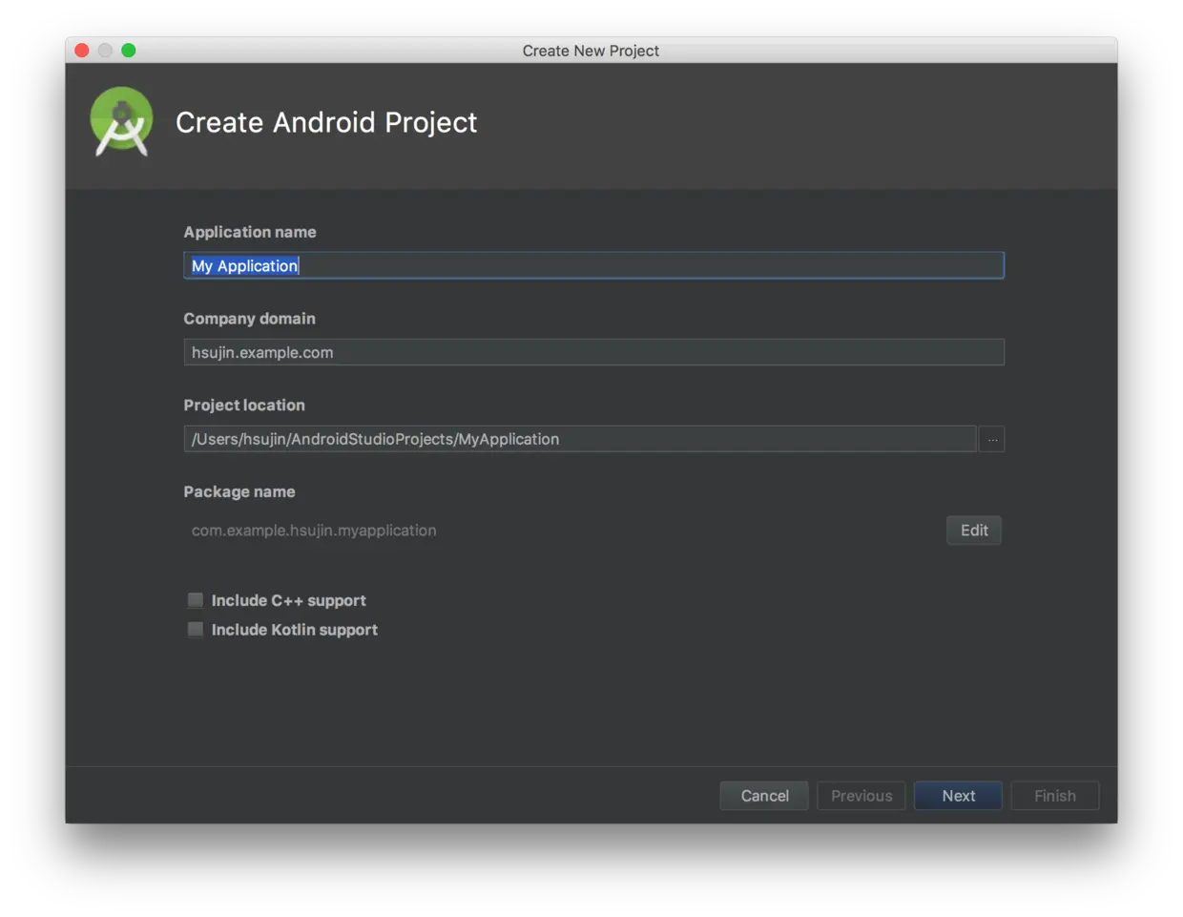Image resolution: width=1183 pixels, height=917 pixels.
Task: Click the Cancel button
Action: pos(764,796)
